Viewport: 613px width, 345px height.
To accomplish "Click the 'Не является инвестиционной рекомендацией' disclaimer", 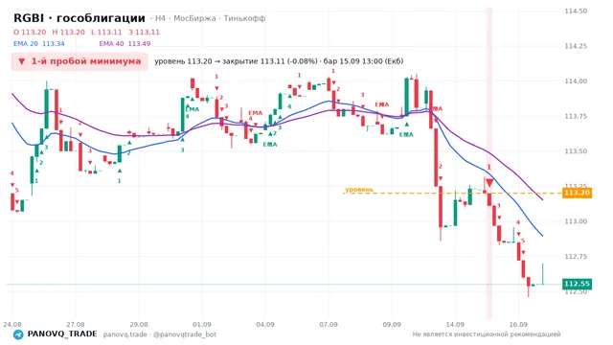I will 487,334.
